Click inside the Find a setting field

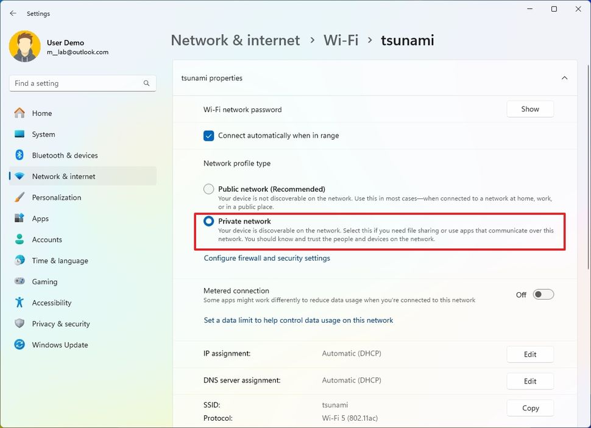73,83
